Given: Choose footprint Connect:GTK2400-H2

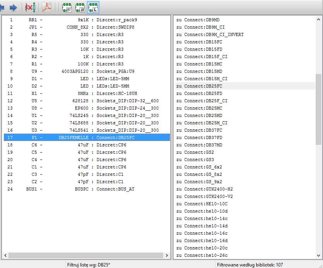Looking at the screenshot, I should click(245, 189).
